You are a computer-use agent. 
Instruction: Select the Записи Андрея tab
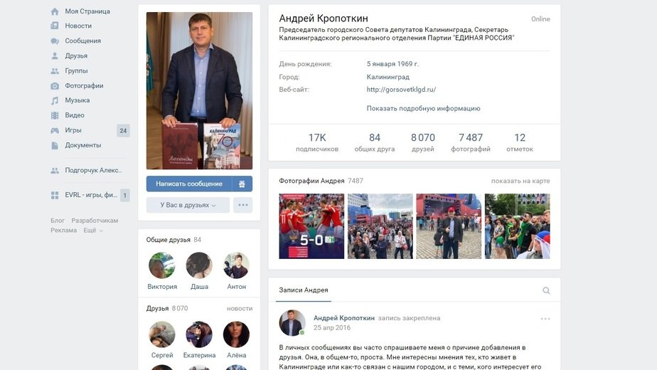click(x=304, y=290)
